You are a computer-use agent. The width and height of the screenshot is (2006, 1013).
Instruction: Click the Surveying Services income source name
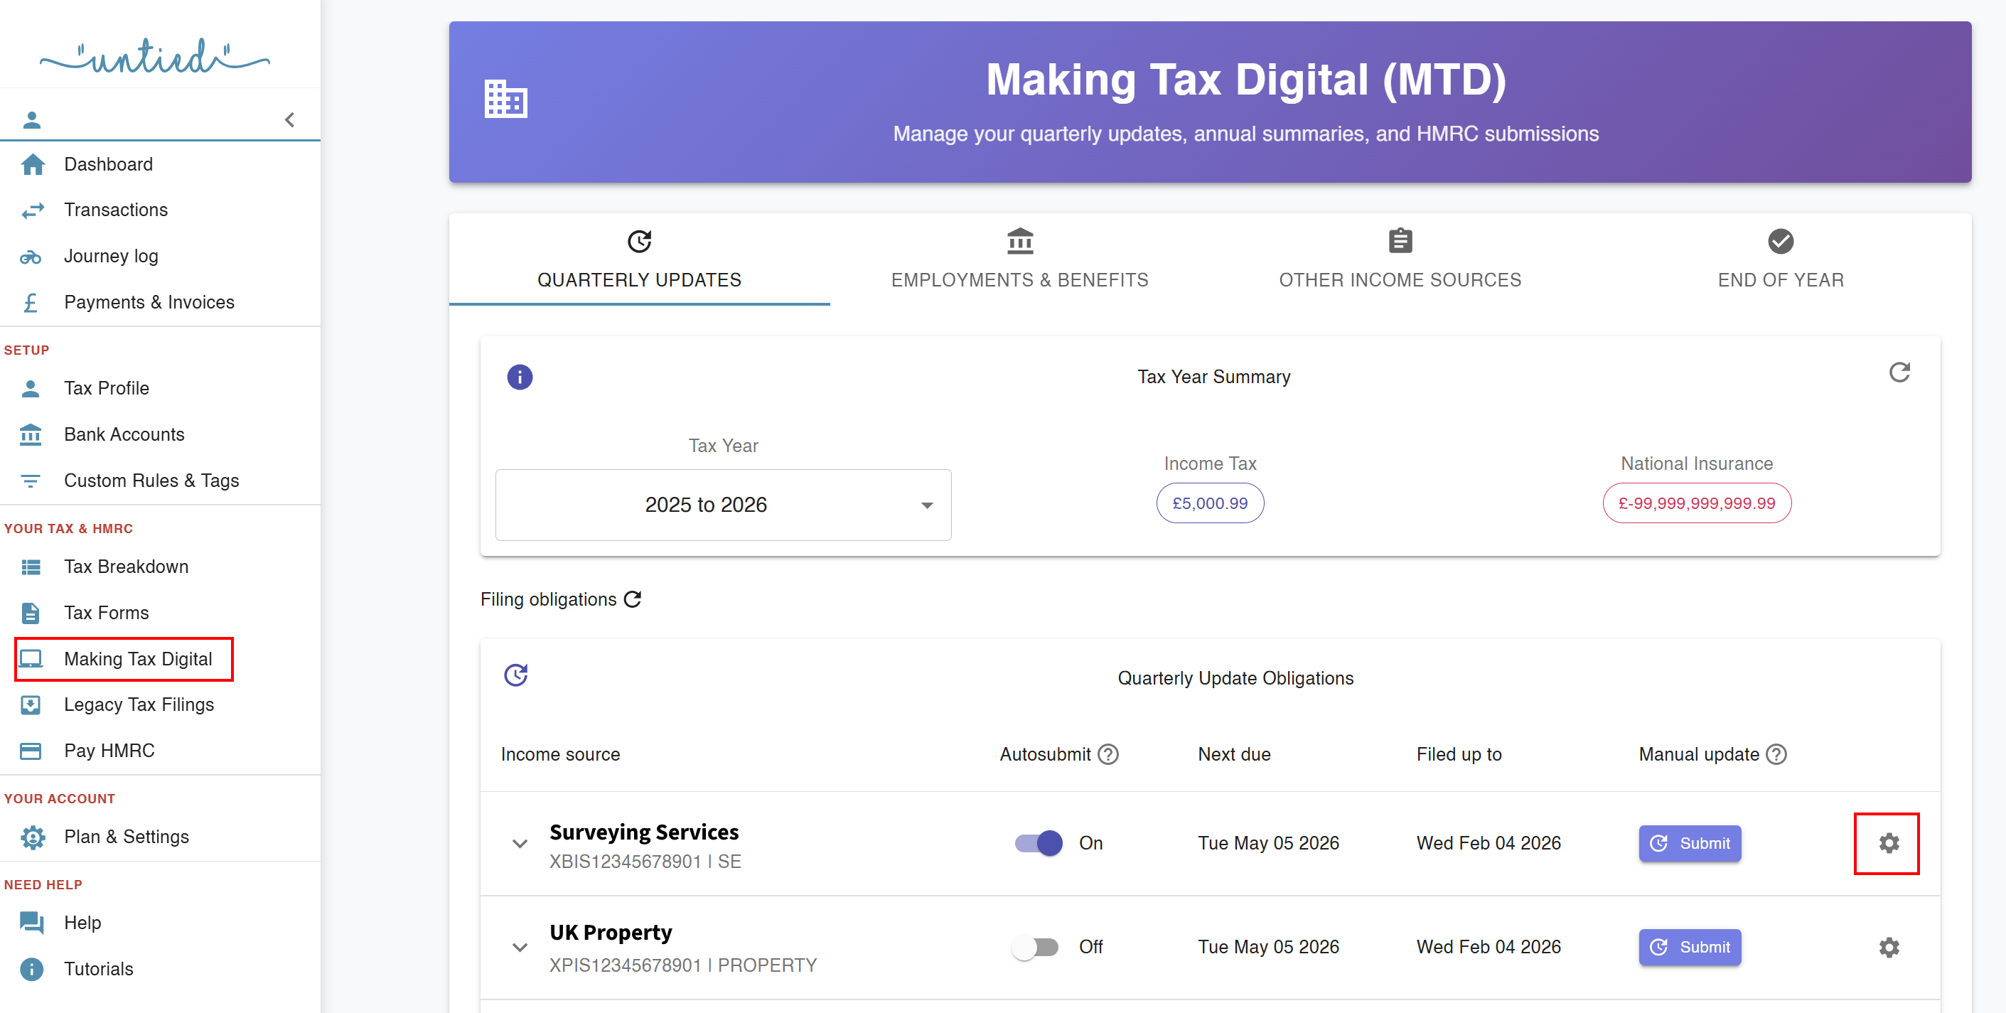[x=644, y=832]
